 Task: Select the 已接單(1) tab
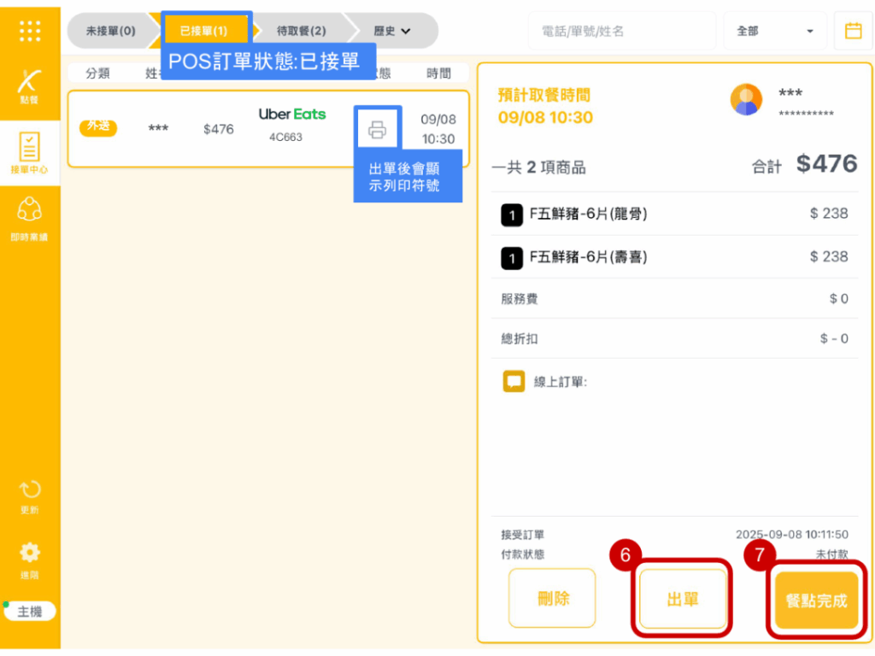click(203, 31)
